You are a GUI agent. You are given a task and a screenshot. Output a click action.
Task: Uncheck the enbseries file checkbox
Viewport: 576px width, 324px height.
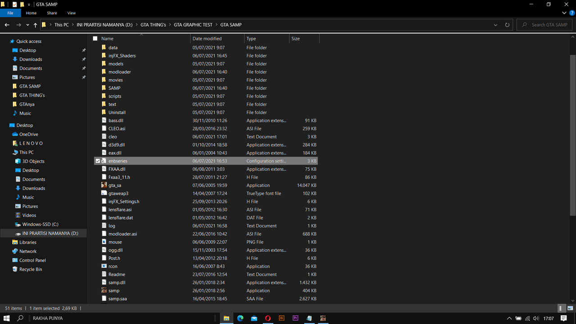98,161
